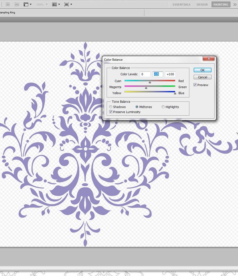238x276 pixels.
Task: Launch Adobe Bridge from the application bar
Action: tap(8, 4)
